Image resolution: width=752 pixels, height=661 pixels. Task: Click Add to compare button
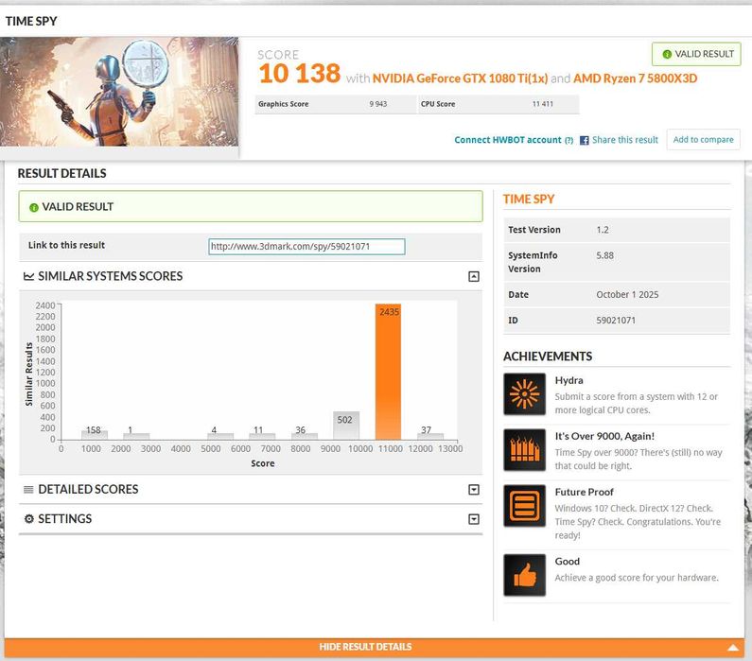[703, 140]
